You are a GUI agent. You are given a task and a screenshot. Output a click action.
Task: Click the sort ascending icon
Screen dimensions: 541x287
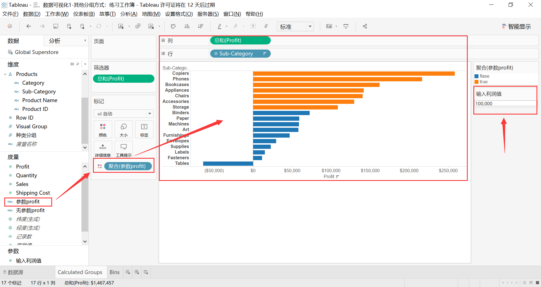[187, 26]
